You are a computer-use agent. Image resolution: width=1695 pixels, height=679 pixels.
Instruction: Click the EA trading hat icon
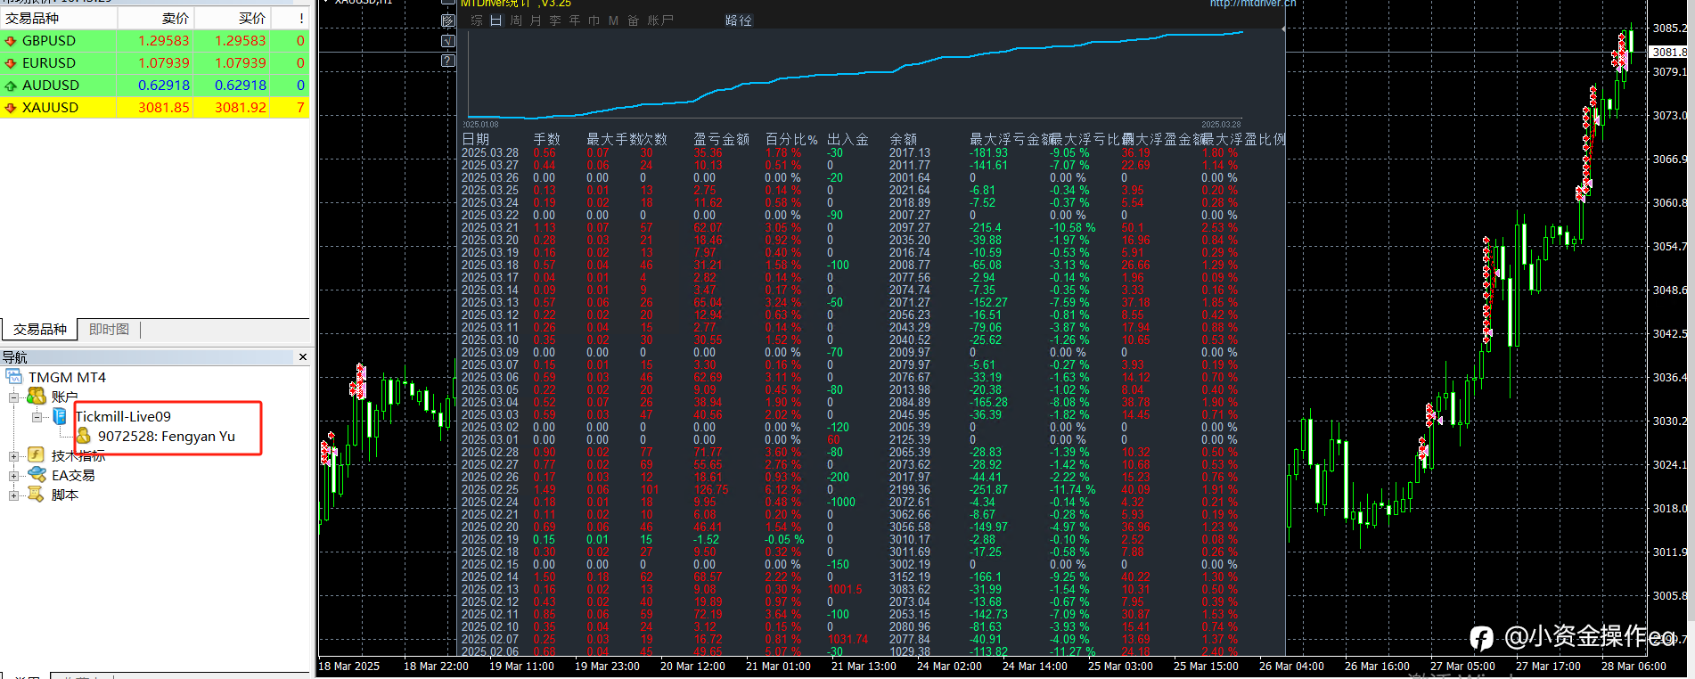coord(37,475)
